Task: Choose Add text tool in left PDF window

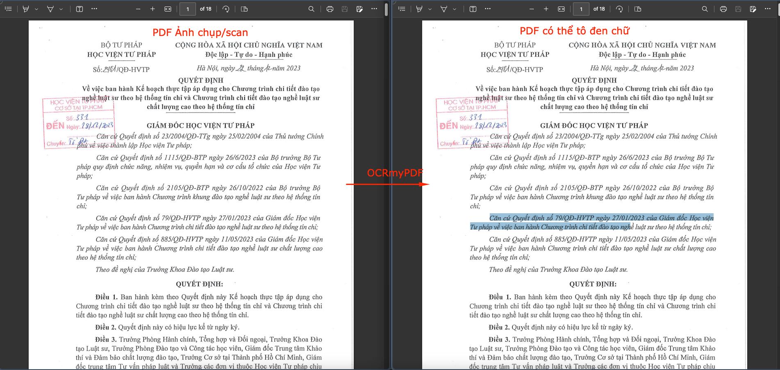Action: click(x=80, y=9)
